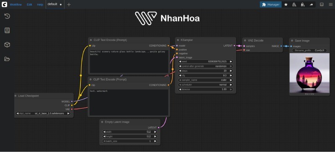Open the model library cube icon
Screen dimensions: 335x152
coord(7,45)
